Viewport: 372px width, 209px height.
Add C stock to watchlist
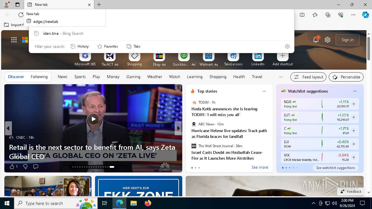(x=354, y=131)
